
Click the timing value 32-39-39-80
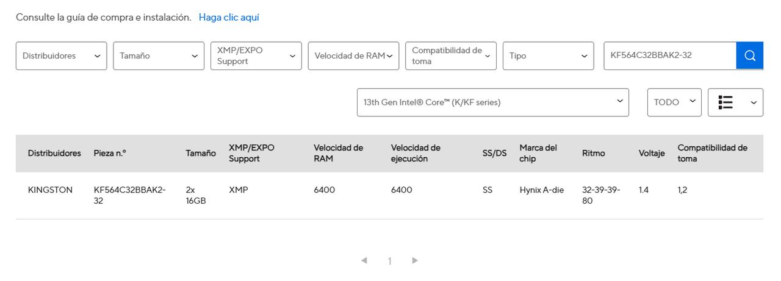tap(601, 195)
